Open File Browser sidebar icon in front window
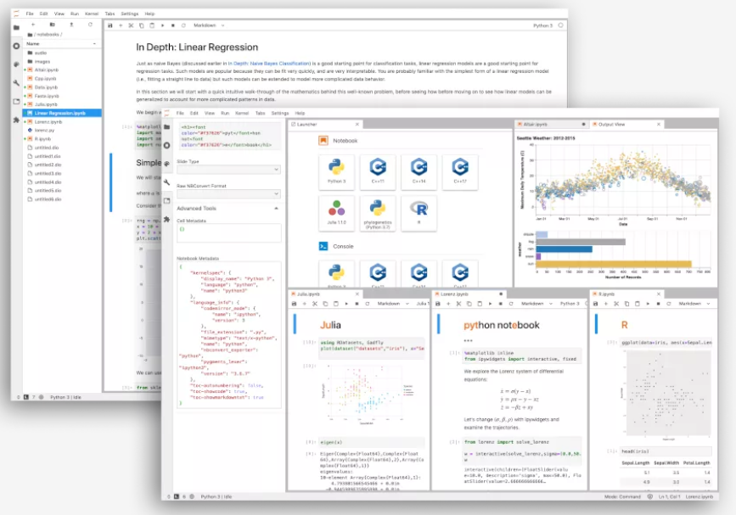 pos(167,127)
